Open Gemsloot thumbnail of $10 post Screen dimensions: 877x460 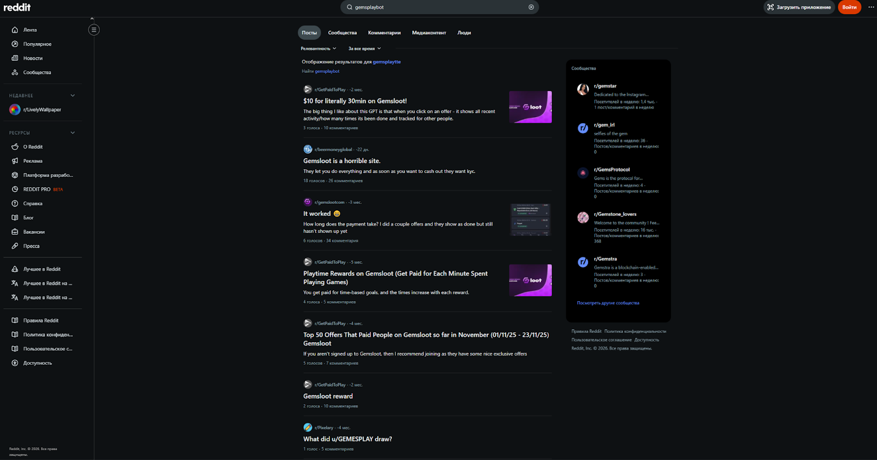click(530, 107)
